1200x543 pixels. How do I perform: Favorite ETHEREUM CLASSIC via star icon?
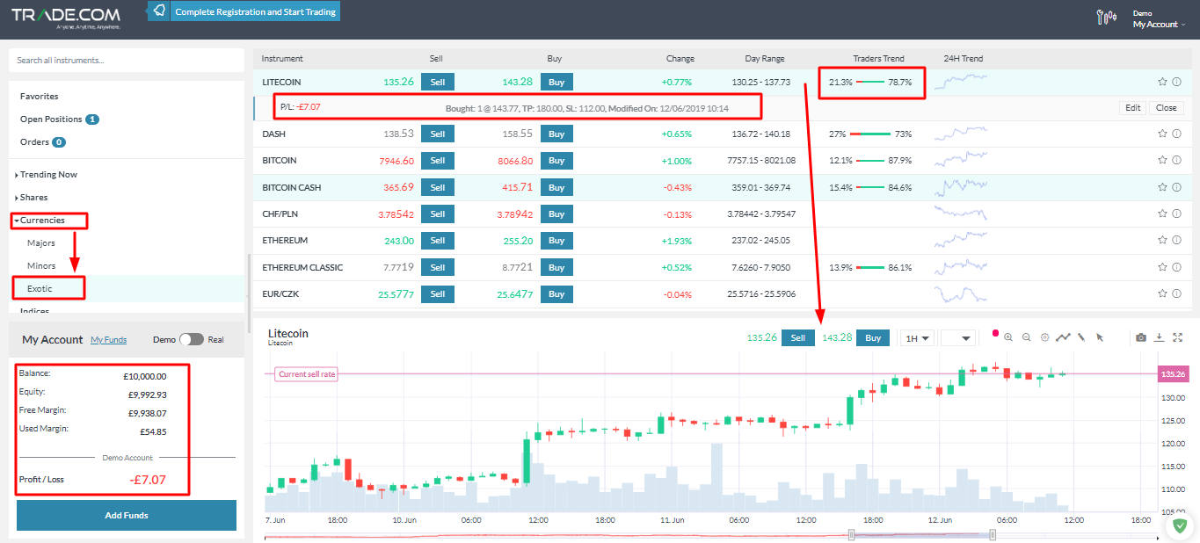pyautogui.click(x=1162, y=267)
